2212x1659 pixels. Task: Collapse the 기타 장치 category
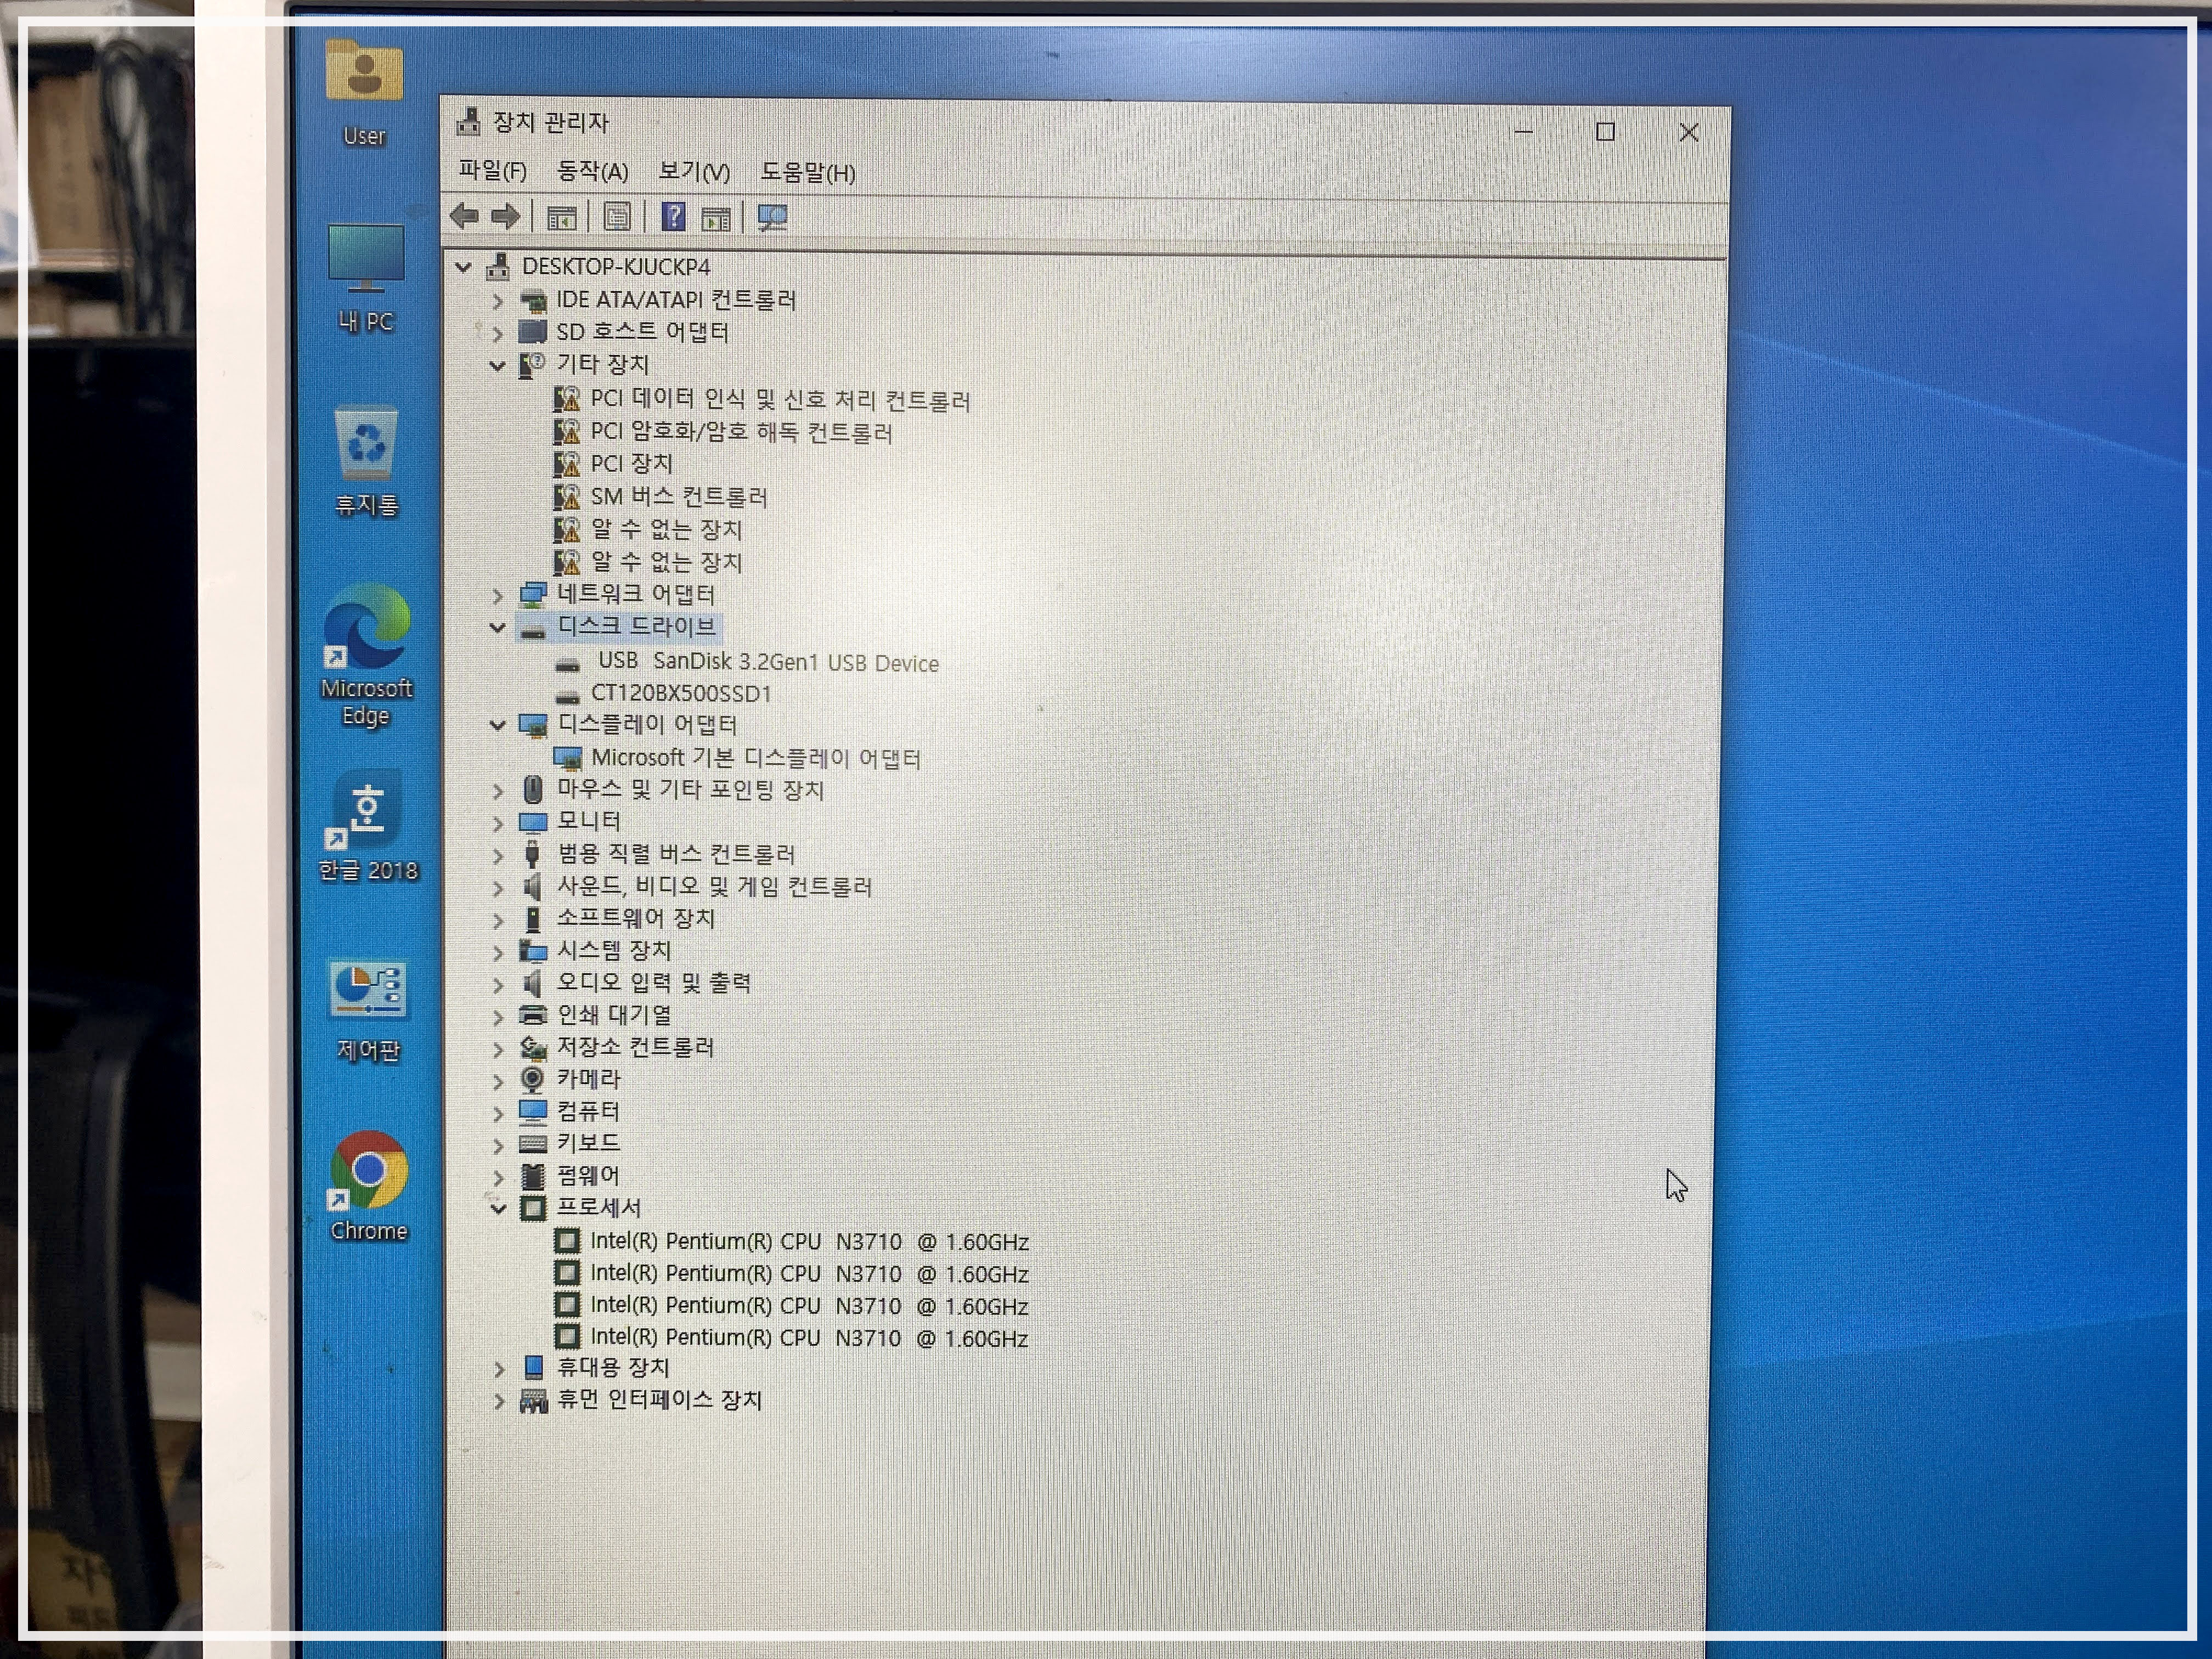click(x=497, y=366)
